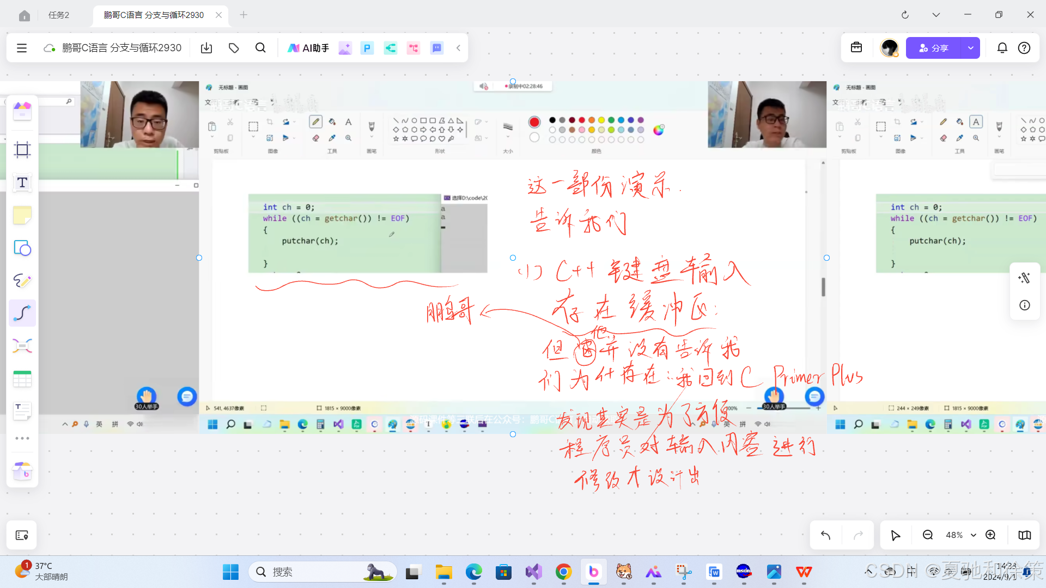This screenshot has height=588, width=1046.
Task: Expand the Share button dropdown arrow
Action: click(x=970, y=48)
